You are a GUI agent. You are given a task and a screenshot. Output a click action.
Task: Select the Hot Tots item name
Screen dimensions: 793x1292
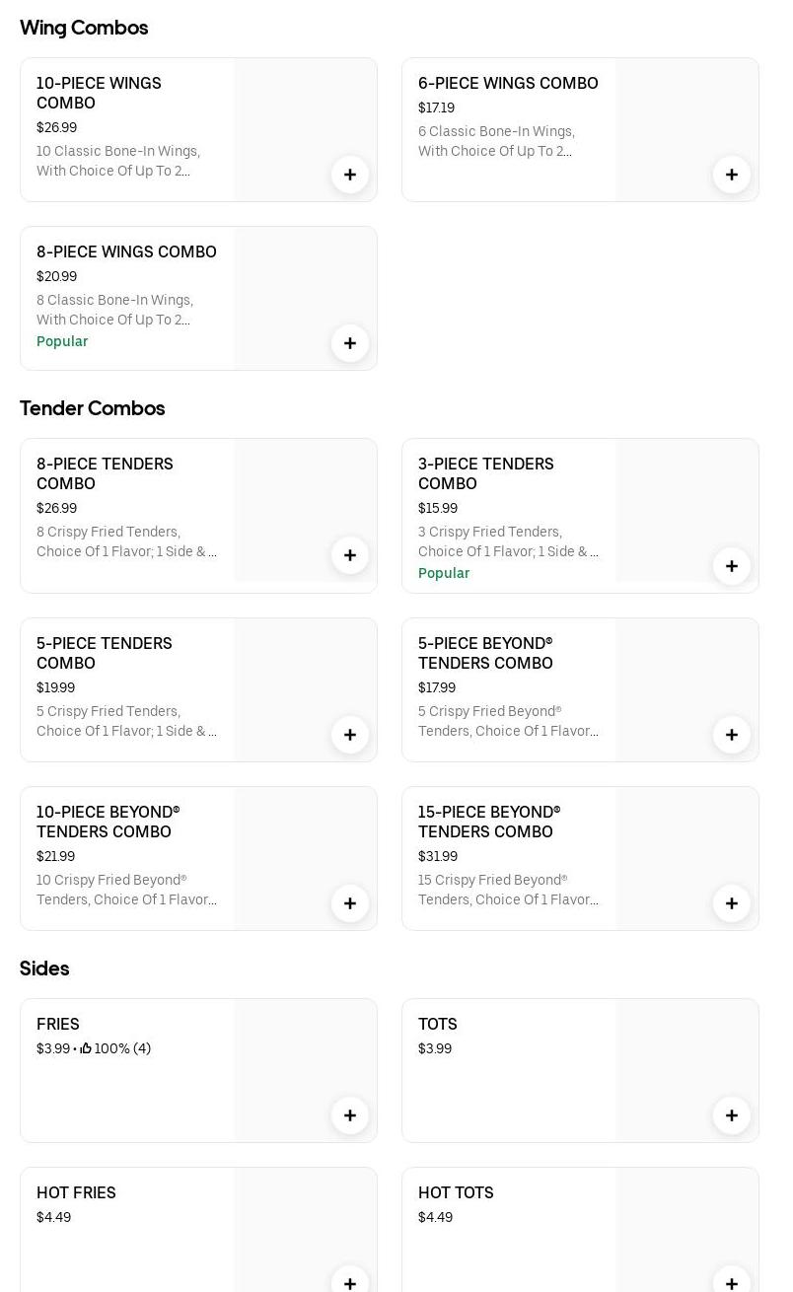point(456,1193)
